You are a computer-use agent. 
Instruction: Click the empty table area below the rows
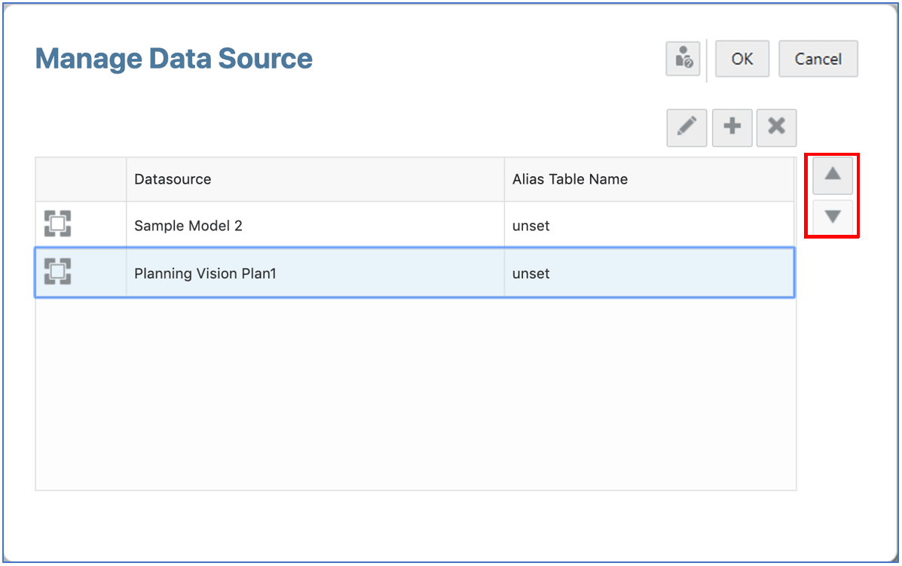[414, 391]
